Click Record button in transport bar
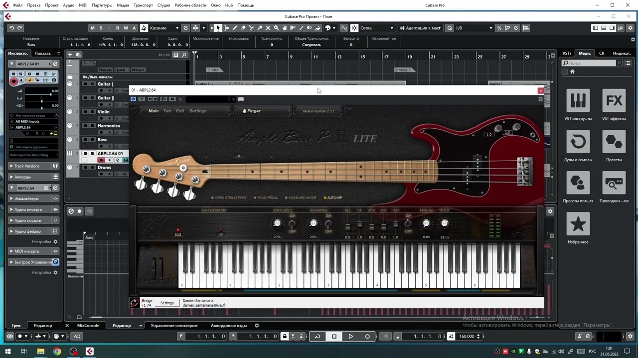This screenshot has width=638, height=358. [367, 337]
